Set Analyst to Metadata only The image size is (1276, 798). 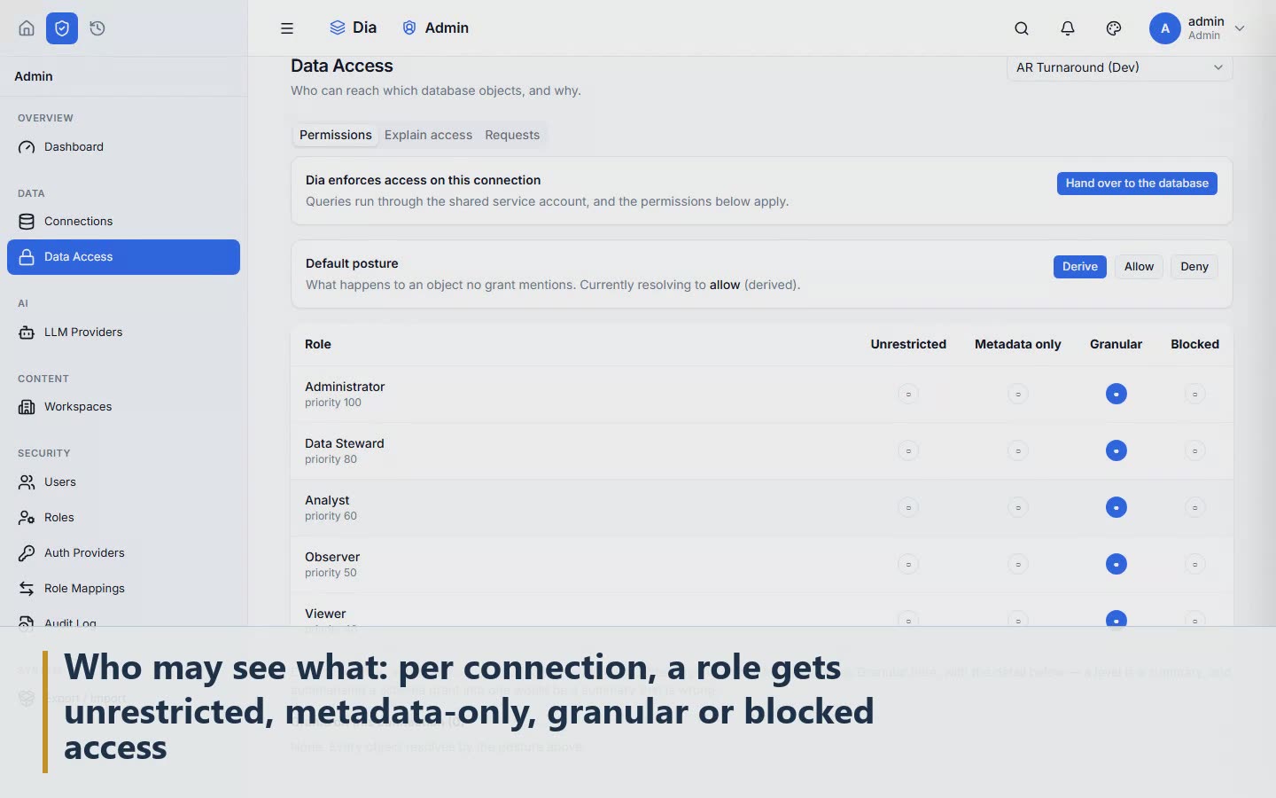click(1018, 507)
